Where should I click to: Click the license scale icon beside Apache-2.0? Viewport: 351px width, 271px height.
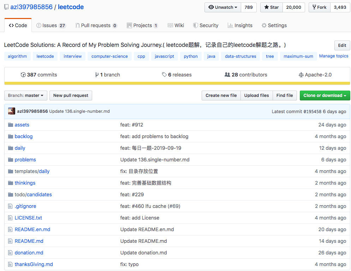pos(301,75)
